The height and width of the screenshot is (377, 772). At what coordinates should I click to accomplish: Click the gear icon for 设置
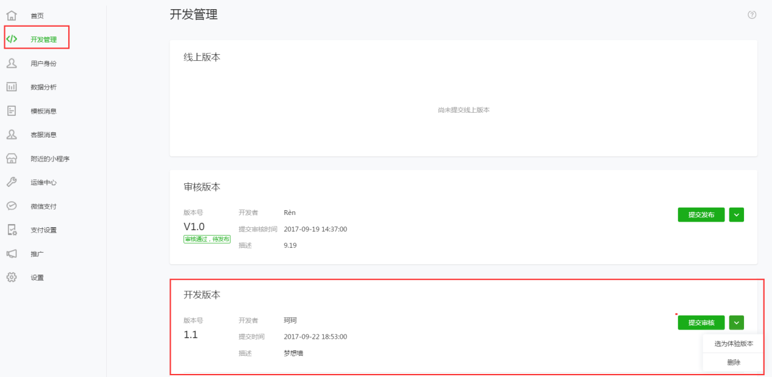pos(12,277)
